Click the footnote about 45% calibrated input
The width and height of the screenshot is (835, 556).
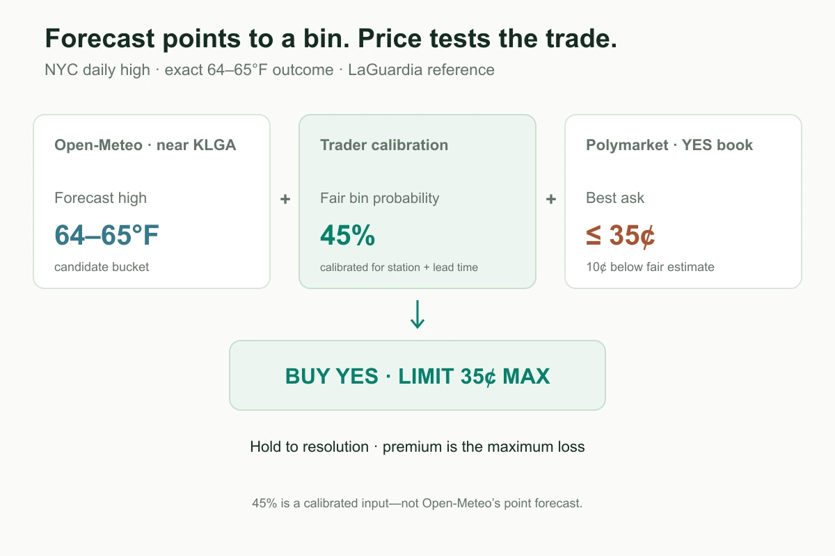point(417,503)
